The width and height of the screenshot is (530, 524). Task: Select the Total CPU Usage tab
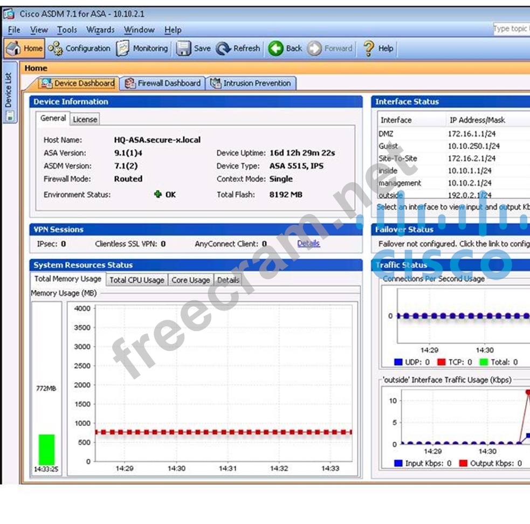136,280
